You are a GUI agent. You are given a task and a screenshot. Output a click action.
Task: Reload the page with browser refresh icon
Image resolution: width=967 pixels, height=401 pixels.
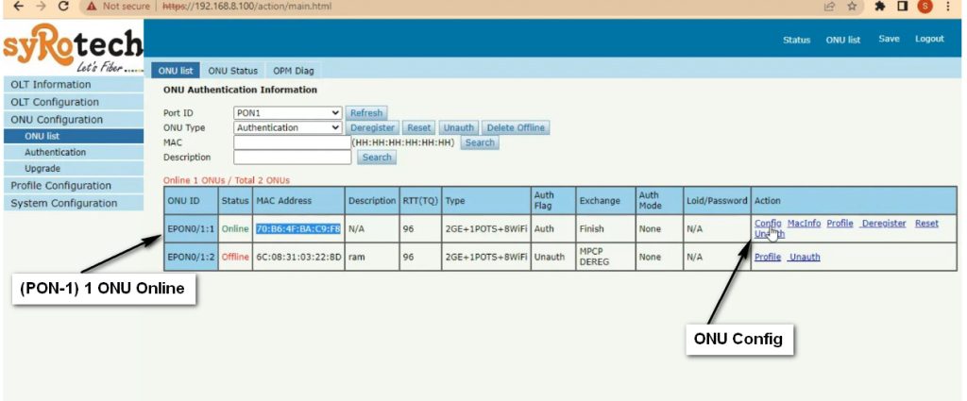pyautogui.click(x=63, y=6)
